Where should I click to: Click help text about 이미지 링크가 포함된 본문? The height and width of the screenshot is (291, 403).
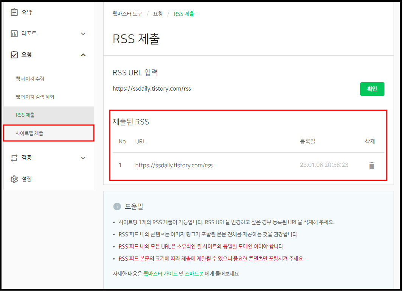pos(209,235)
